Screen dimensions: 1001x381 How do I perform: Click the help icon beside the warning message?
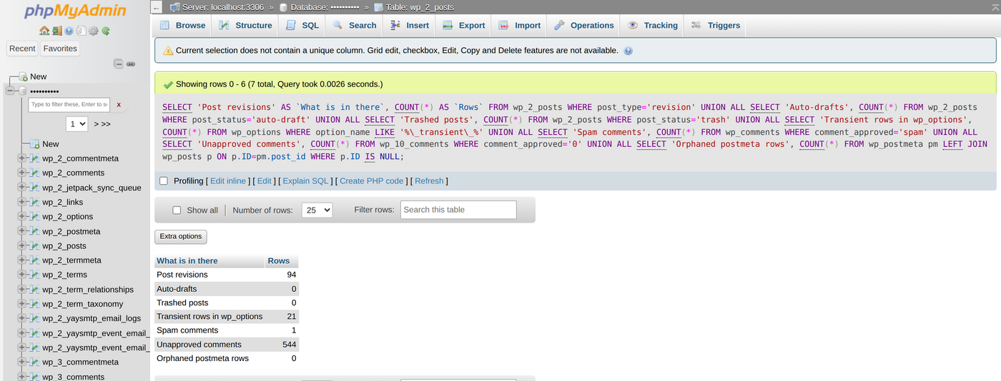point(628,51)
